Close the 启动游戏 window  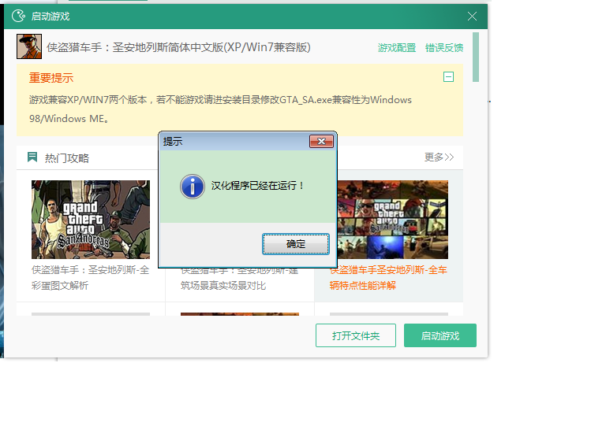[x=472, y=17]
